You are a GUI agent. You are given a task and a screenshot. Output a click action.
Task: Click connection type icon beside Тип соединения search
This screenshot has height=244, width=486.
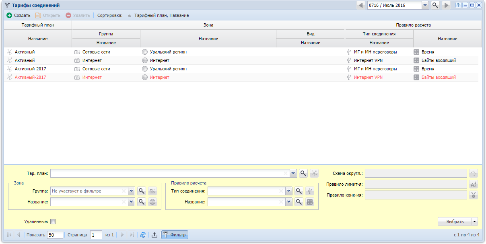coord(310,191)
